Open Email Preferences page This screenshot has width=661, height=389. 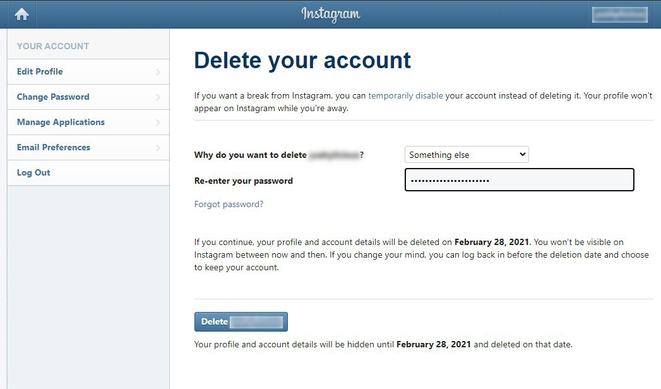[54, 147]
